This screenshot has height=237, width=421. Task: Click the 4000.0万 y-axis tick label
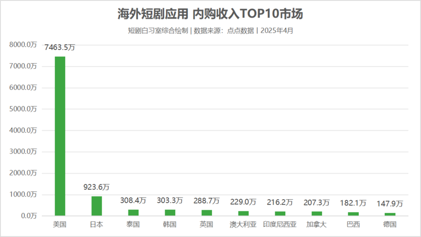click(x=23, y=131)
